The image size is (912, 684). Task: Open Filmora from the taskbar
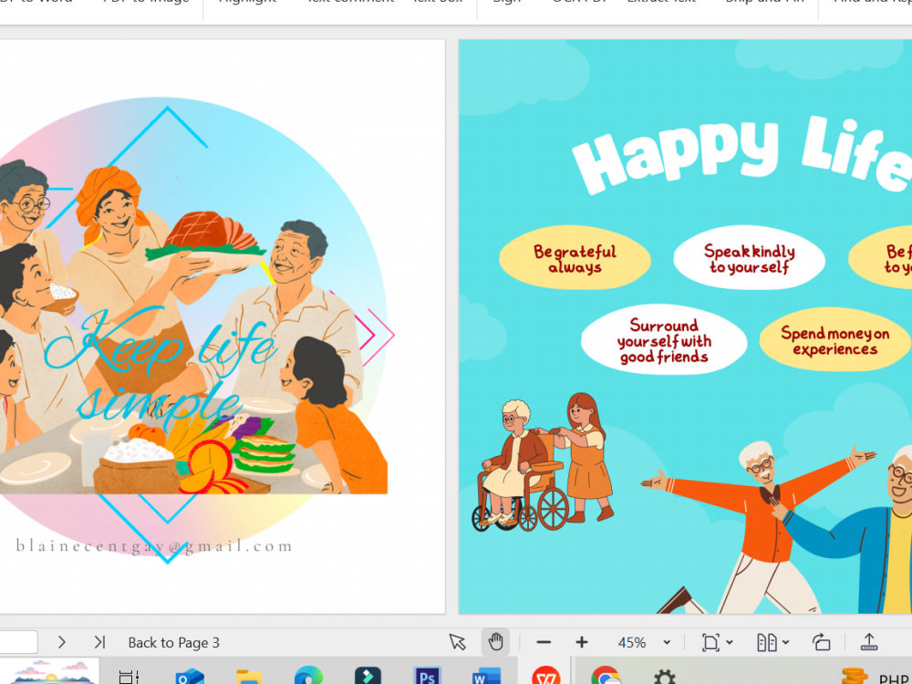(368, 676)
